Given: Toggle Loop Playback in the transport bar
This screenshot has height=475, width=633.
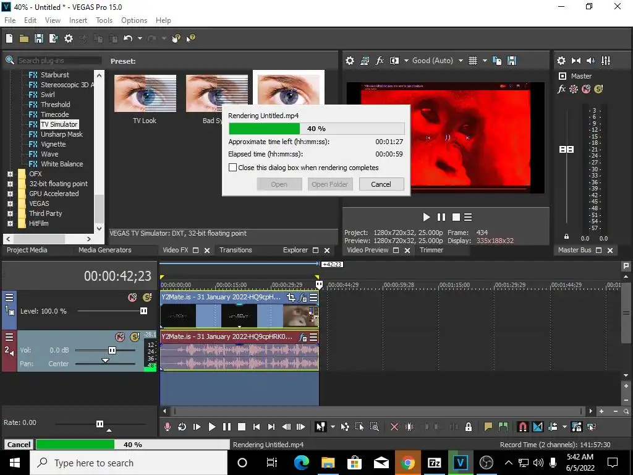Looking at the screenshot, I should tap(182, 427).
